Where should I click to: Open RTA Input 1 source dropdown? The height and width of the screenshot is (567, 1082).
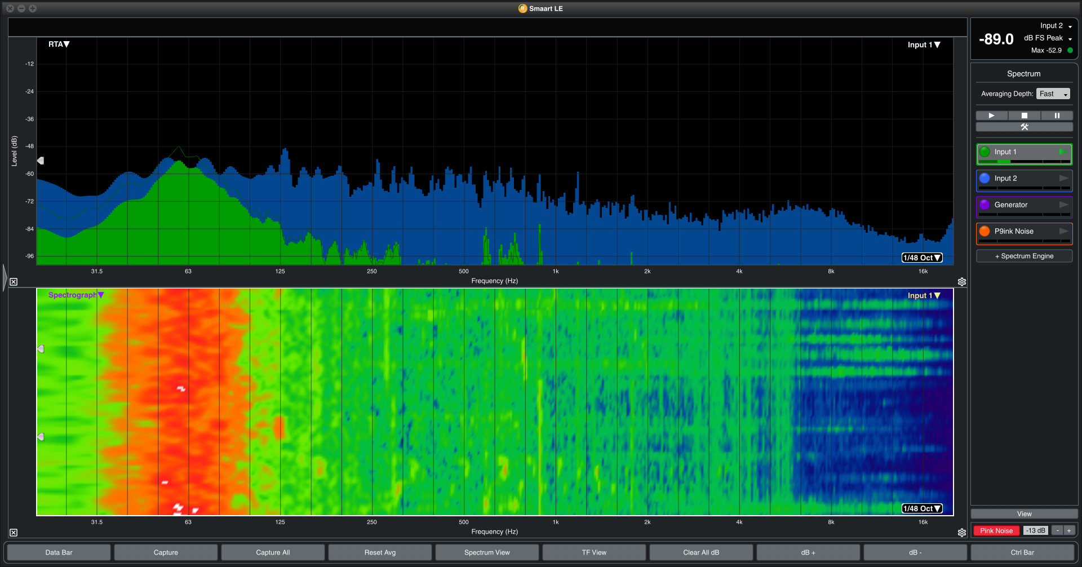coord(924,45)
